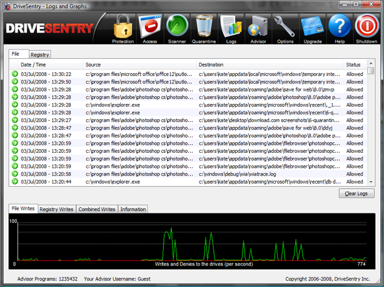Click the Copyright 2006-2008 DriveSentry Inc. text

pyautogui.click(x=328, y=279)
